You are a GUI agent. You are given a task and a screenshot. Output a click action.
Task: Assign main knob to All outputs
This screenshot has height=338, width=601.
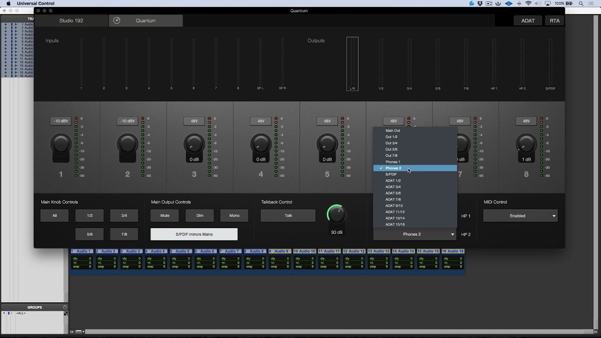(54, 216)
